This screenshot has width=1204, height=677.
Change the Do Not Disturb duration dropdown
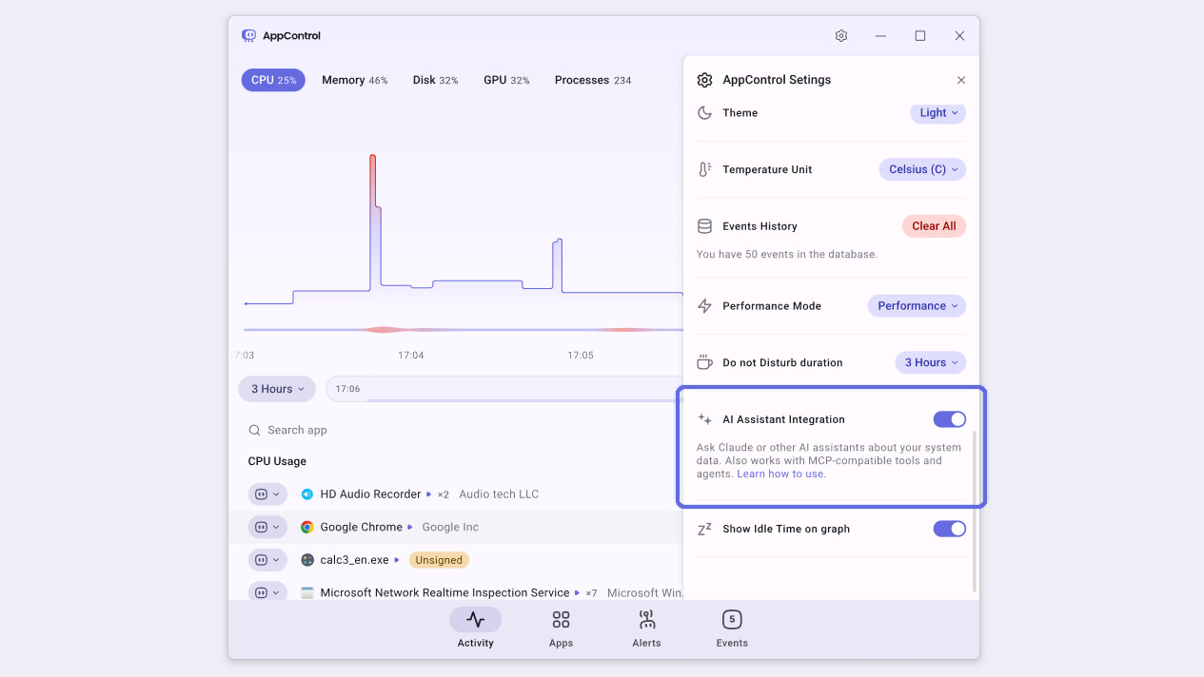tap(930, 362)
